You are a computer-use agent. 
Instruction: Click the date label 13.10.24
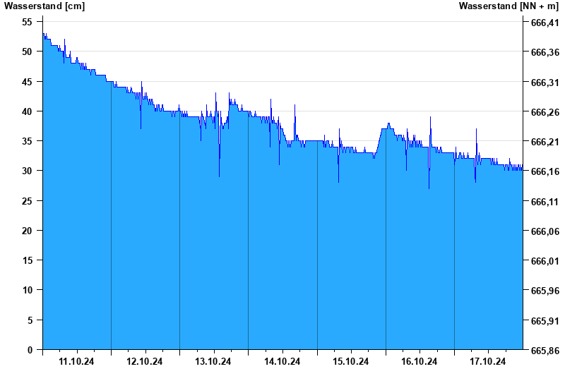(213, 361)
